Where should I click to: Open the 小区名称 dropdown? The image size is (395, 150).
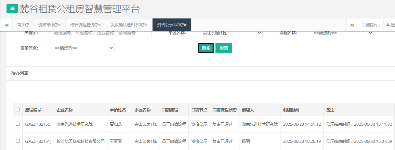[x=230, y=33]
